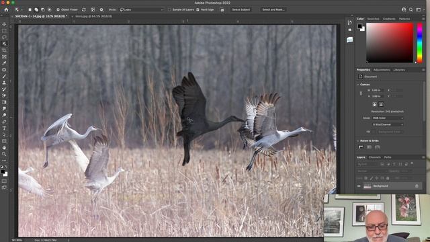Viewport: 430px width, 242px height.
Task: Choose Add to Selection mode button
Action: (x=36, y=9)
